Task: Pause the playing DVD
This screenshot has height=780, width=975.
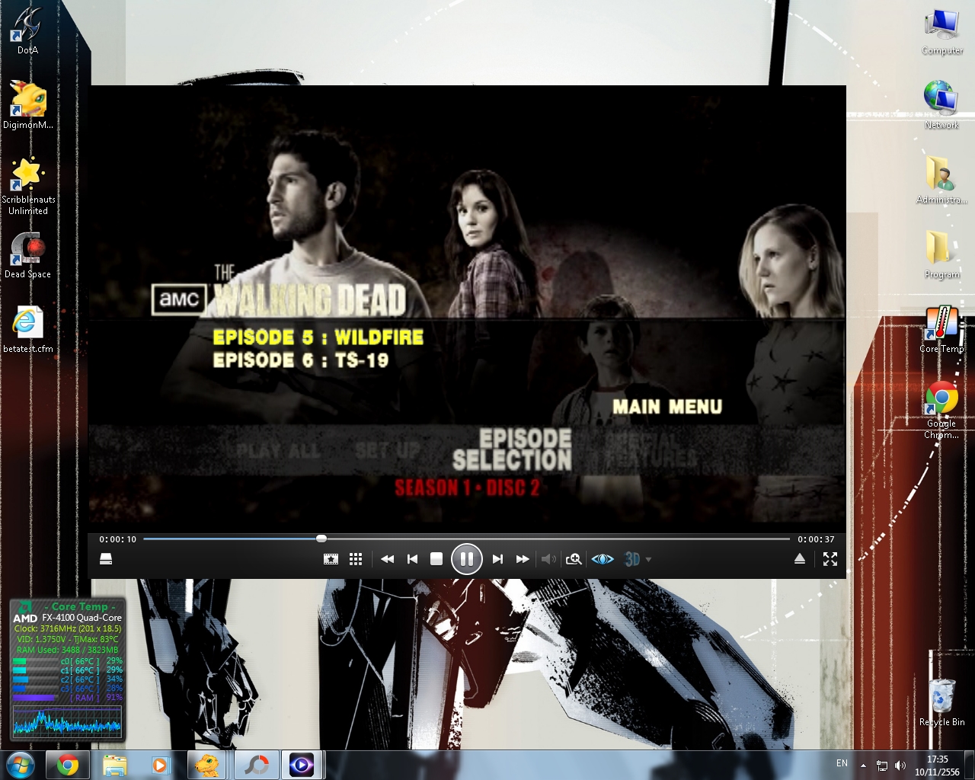Action: (x=467, y=559)
